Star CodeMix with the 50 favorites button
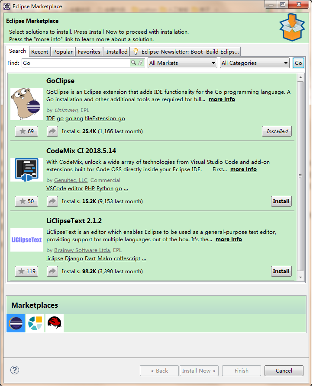 point(26,201)
